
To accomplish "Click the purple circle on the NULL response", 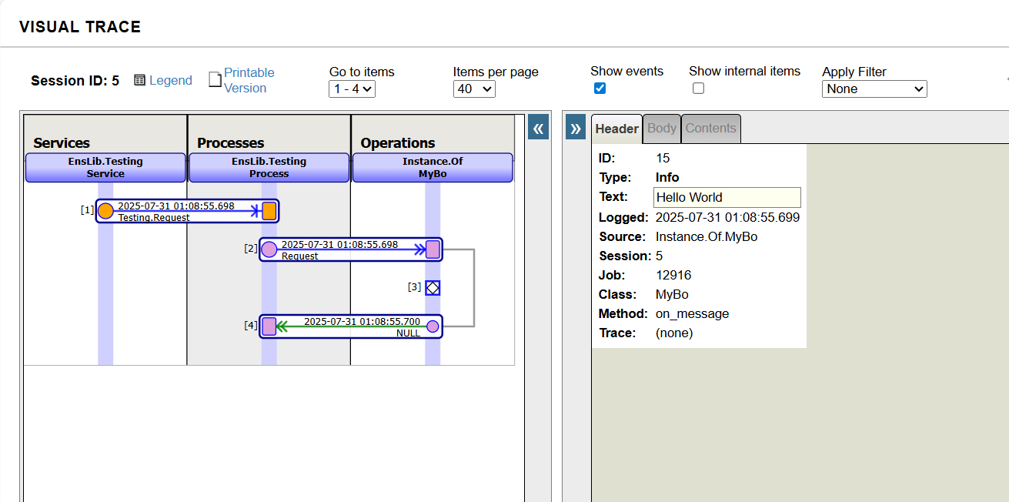I will pos(433,326).
